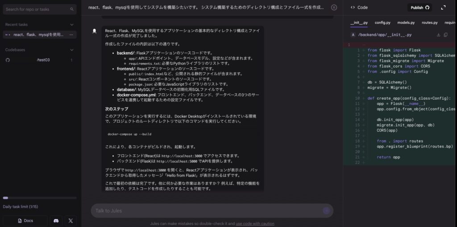Click the A badge beside the file path
This screenshot has width=457, height=227.
coord(353,35)
